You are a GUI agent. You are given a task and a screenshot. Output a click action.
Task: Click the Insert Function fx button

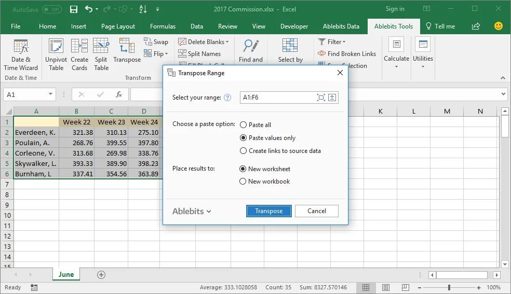click(119, 95)
